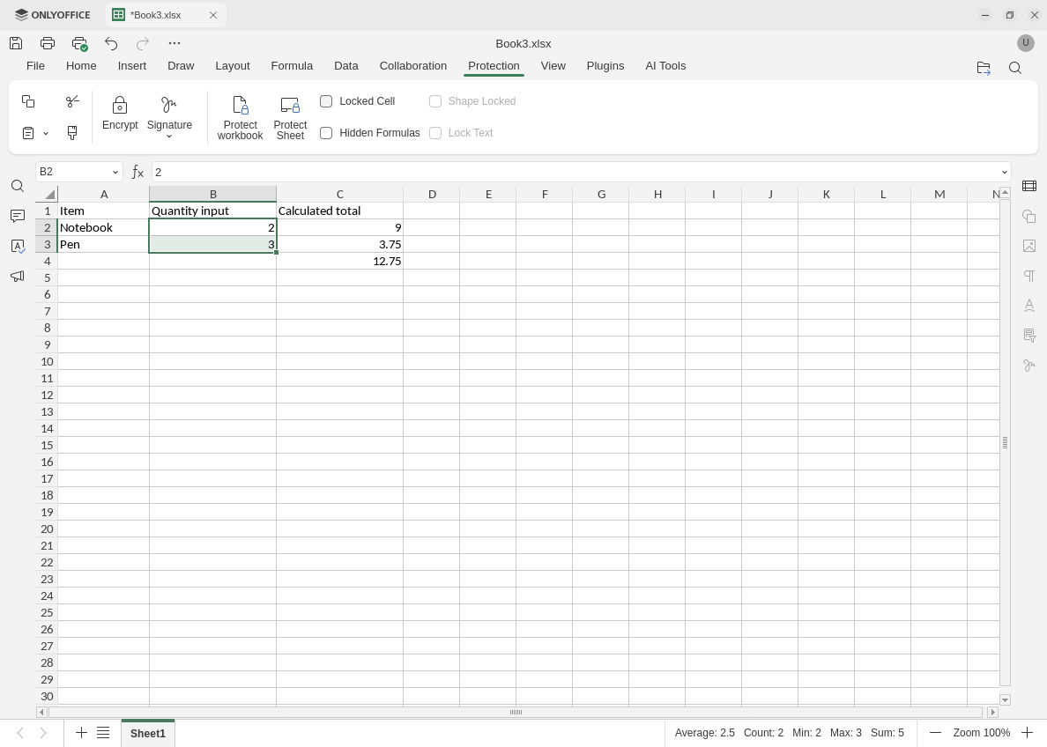The width and height of the screenshot is (1047, 747).
Task: Click into the formula bar input
Action: pyautogui.click(x=575, y=173)
